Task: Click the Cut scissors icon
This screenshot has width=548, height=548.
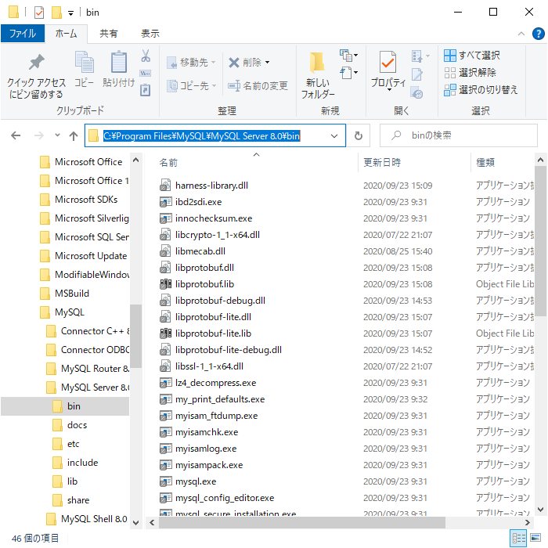Action: pos(146,56)
